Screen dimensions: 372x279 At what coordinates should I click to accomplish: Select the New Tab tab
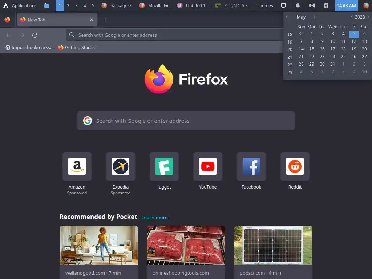click(57, 20)
